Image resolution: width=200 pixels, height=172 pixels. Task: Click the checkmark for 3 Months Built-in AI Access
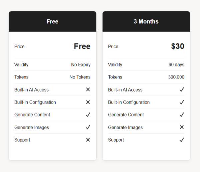[182, 90]
